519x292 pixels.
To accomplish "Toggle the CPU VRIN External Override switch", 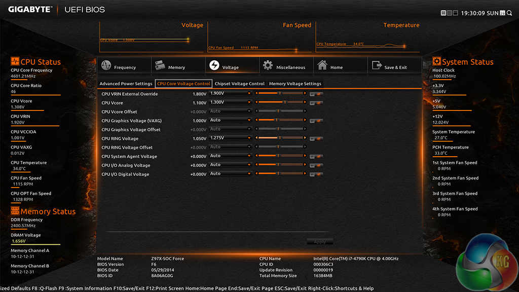I will point(317,94).
